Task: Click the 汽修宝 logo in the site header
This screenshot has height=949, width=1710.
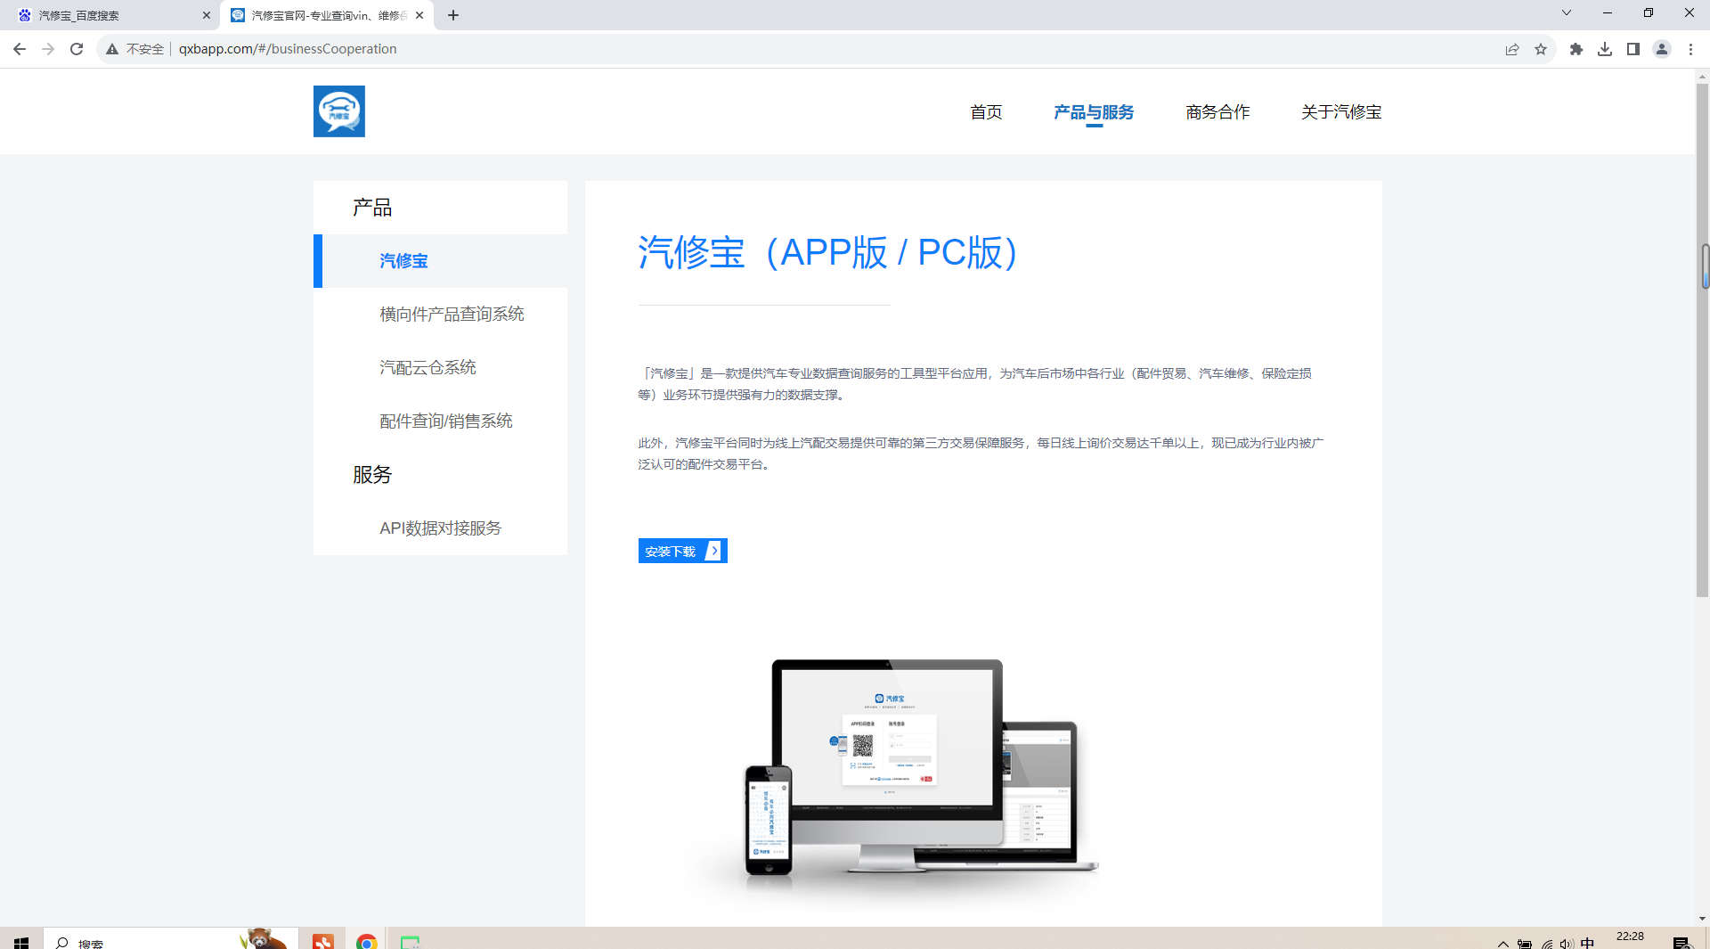Action: pyautogui.click(x=338, y=111)
